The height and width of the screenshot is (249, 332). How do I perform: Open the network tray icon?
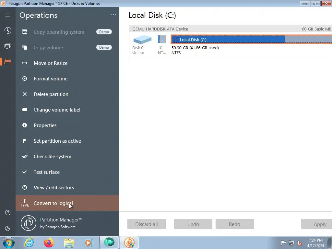(291, 243)
